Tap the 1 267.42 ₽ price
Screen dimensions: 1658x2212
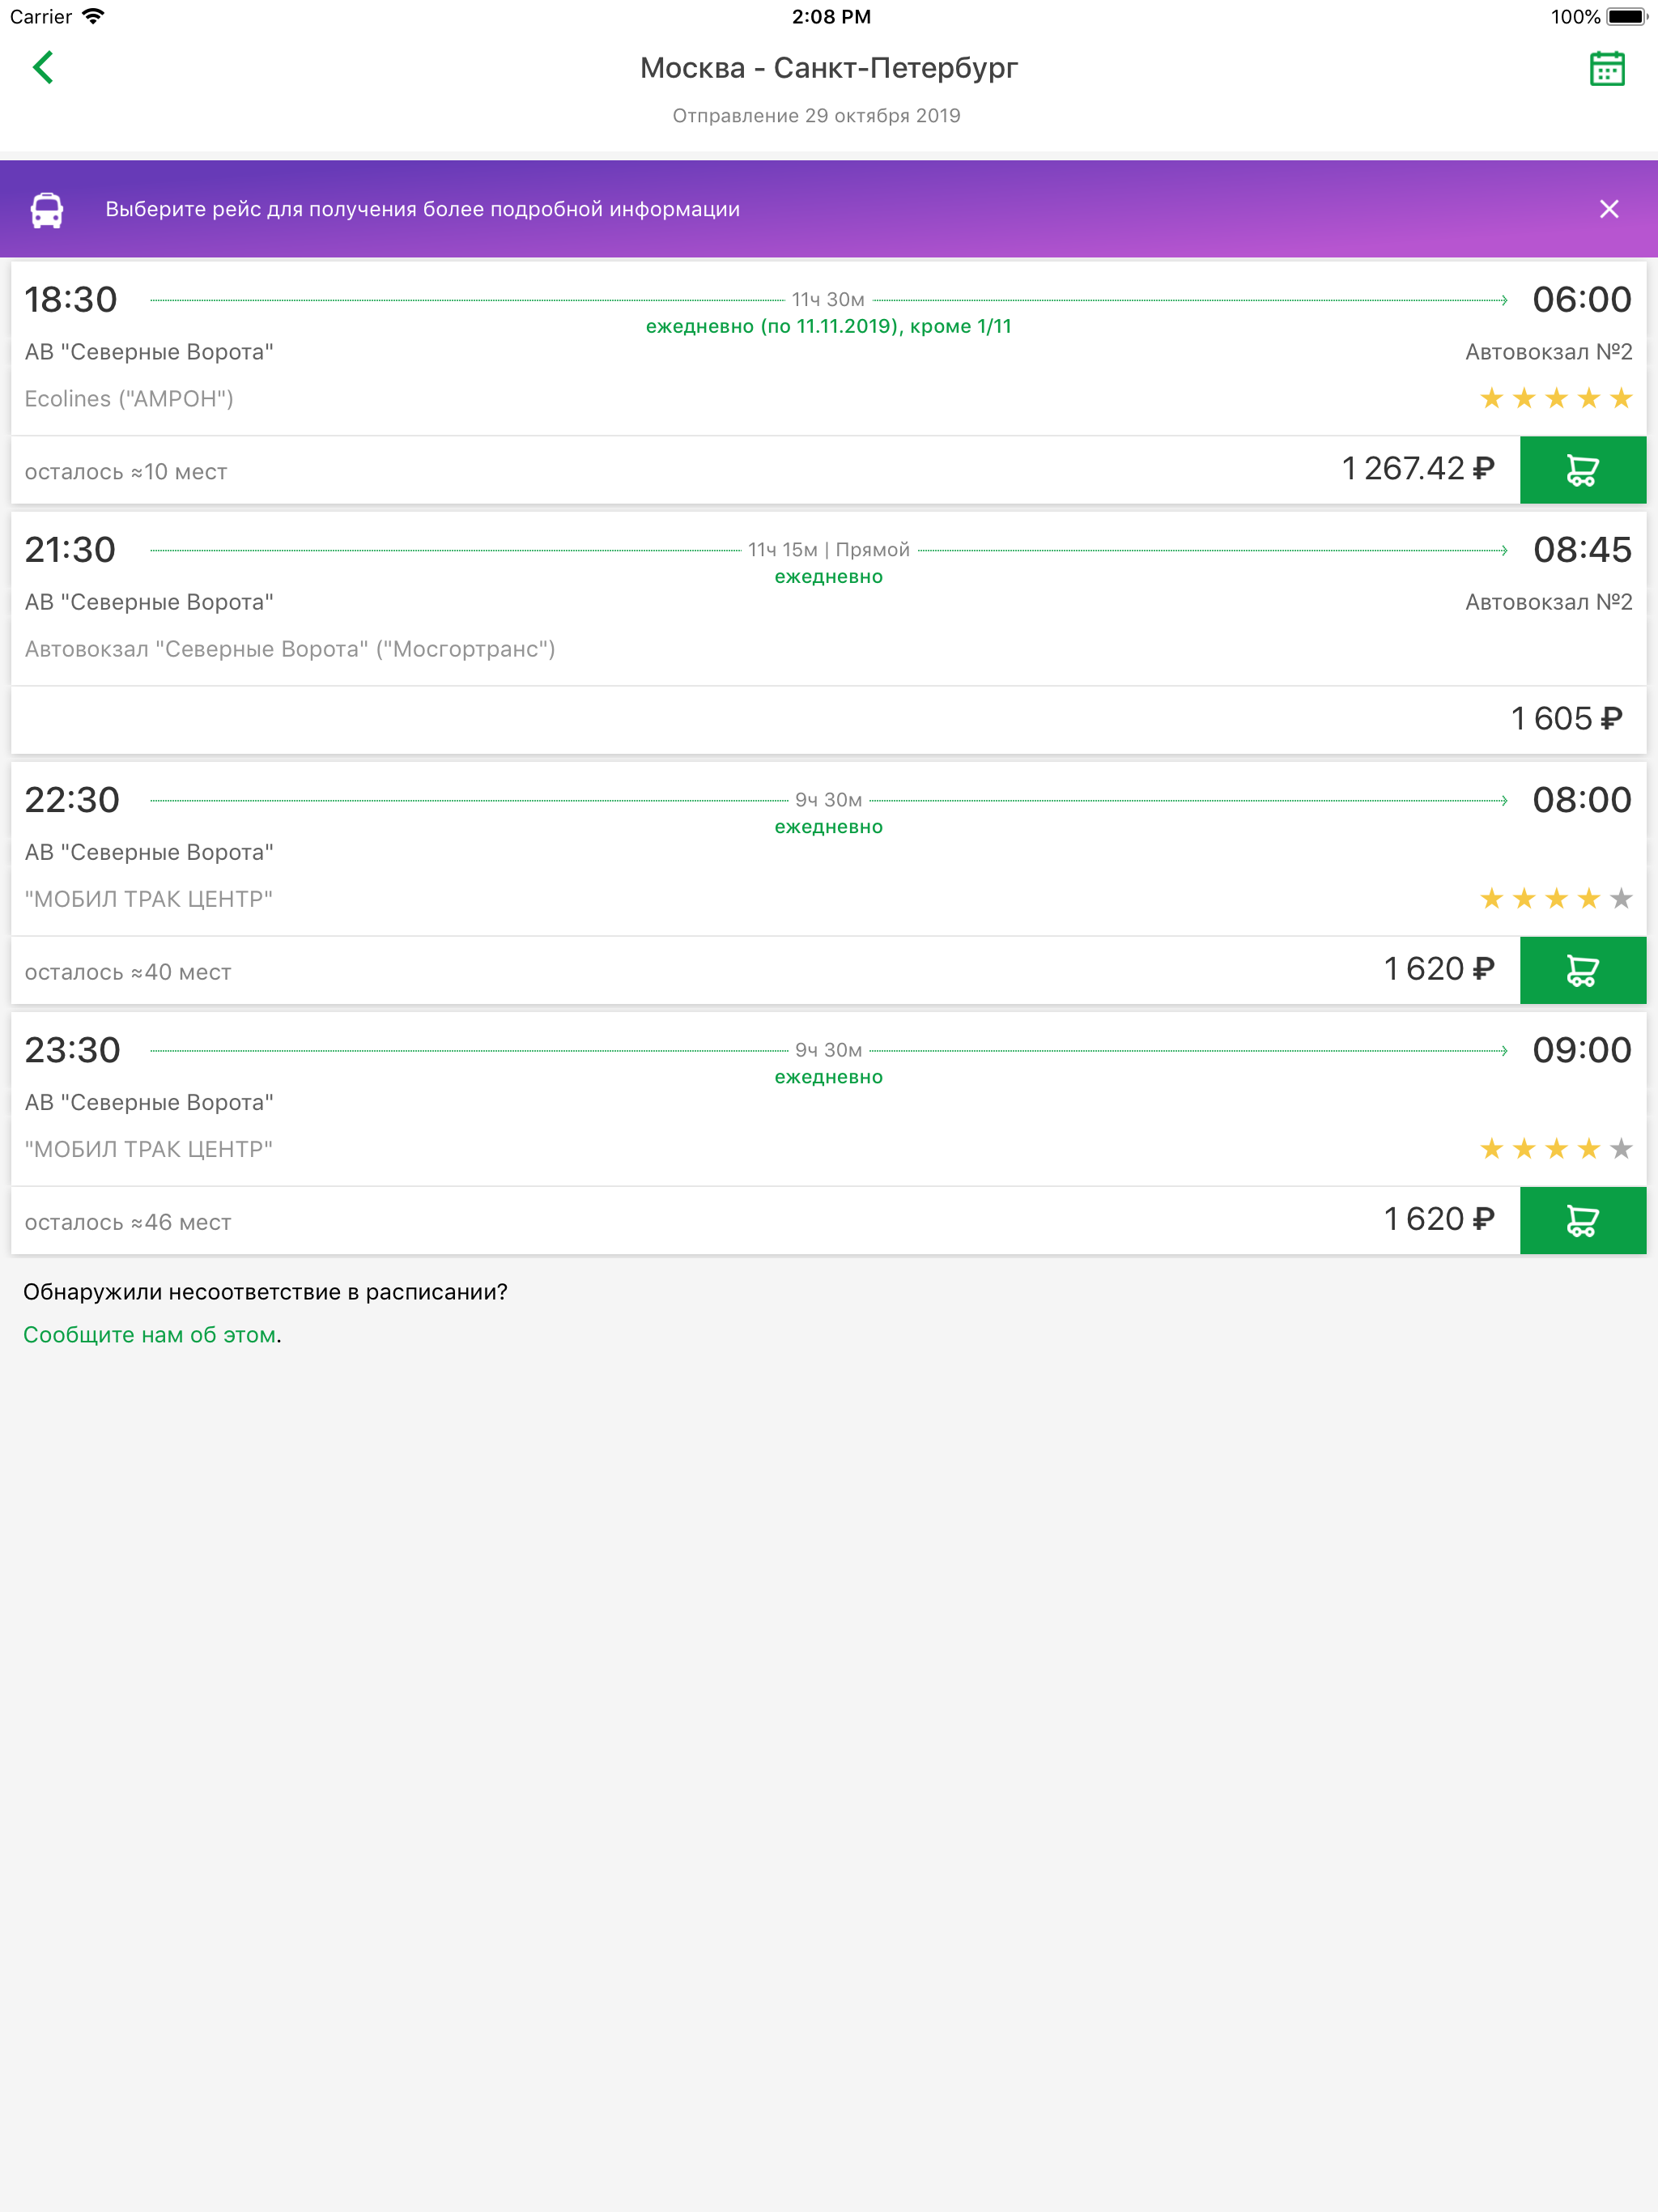click(1417, 469)
